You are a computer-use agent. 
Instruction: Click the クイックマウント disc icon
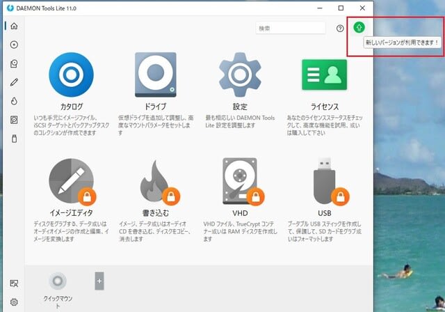click(58, 281)
